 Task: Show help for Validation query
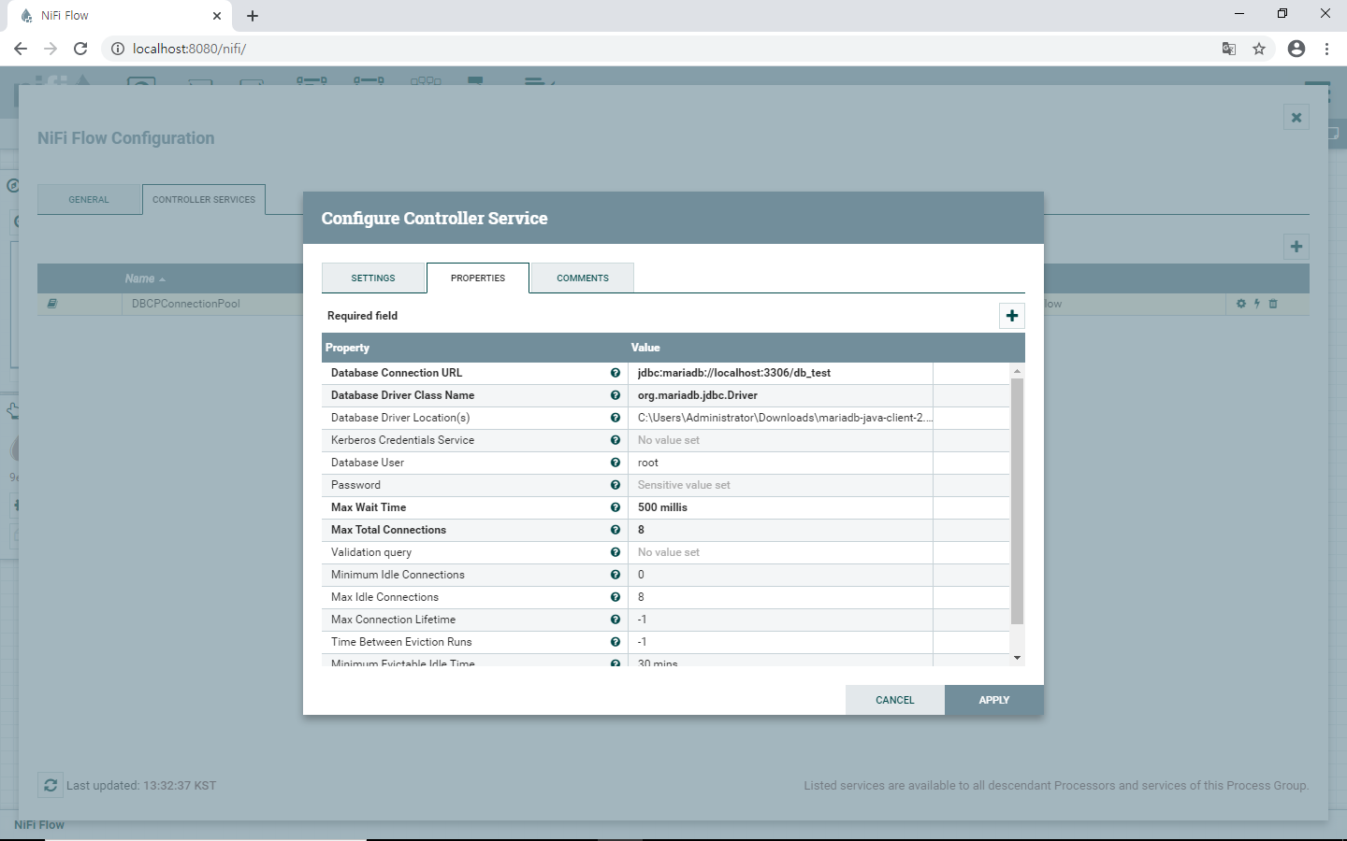616,552
